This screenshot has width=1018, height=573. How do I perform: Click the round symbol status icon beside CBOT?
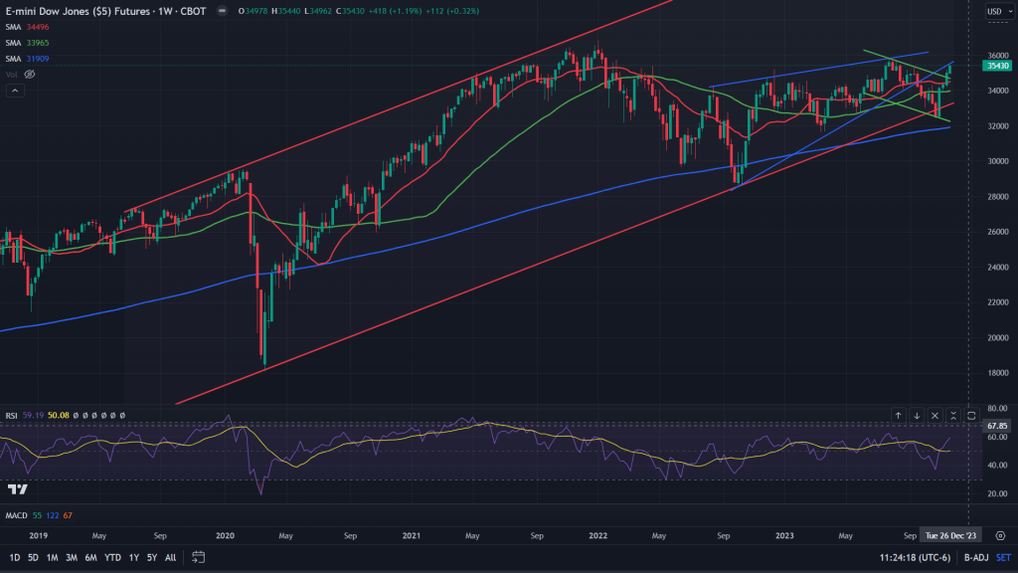(x=222, y=12)
